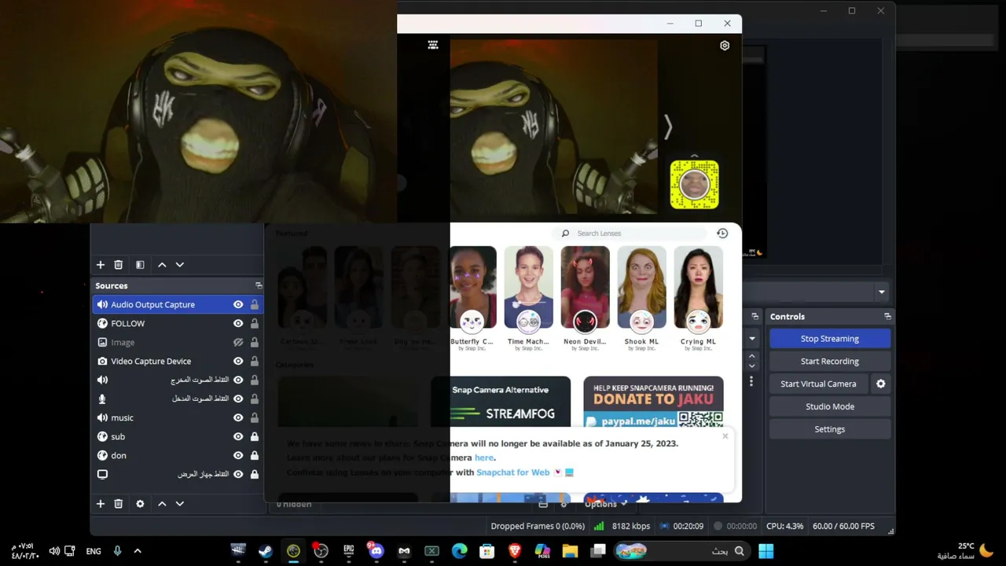Image resolution: width=1006 pixels, height=566 pixels.
Task: Open Steam from the taskbar
Action: [x=266, y=551]
